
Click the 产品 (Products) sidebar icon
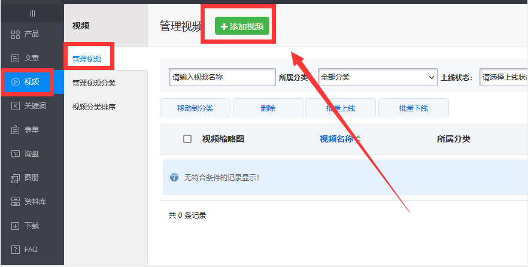click(16, 34)
